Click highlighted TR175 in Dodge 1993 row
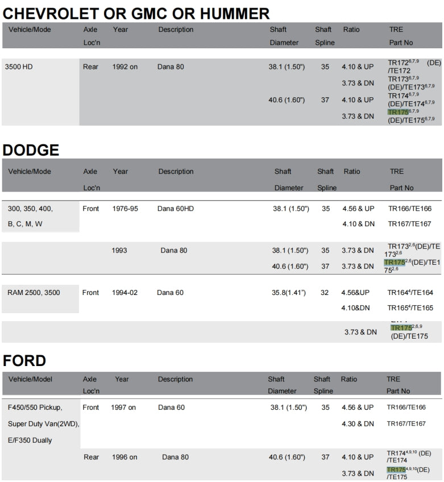Image resolution: width=444 pixels, height=482 pixels. (x=393, y=263)
